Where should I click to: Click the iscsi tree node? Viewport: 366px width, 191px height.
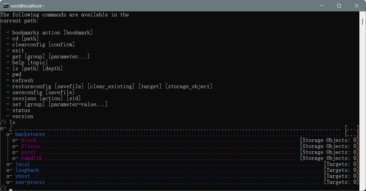[x=22, y=164]
